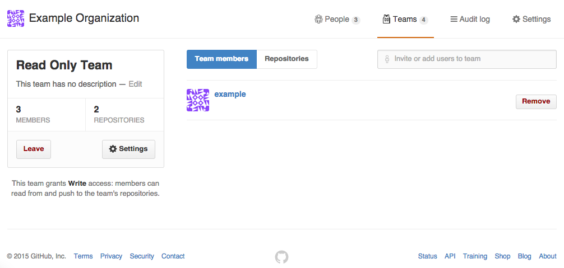The height and width of the screenshot is (268, 564).
Task: Open the example user profile link
Action: [x=230, y=94]
